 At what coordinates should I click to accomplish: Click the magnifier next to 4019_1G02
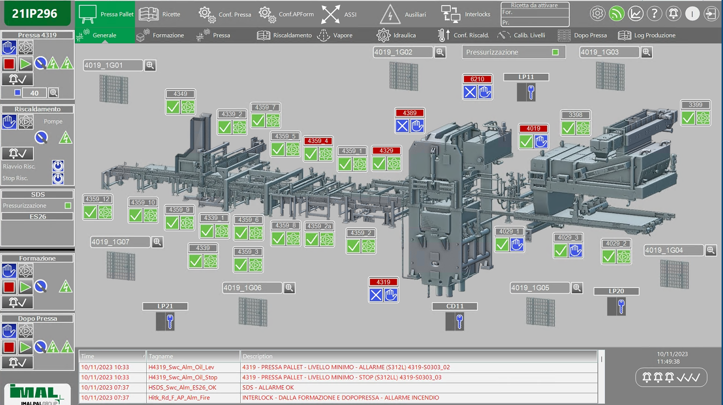point(440,52)
